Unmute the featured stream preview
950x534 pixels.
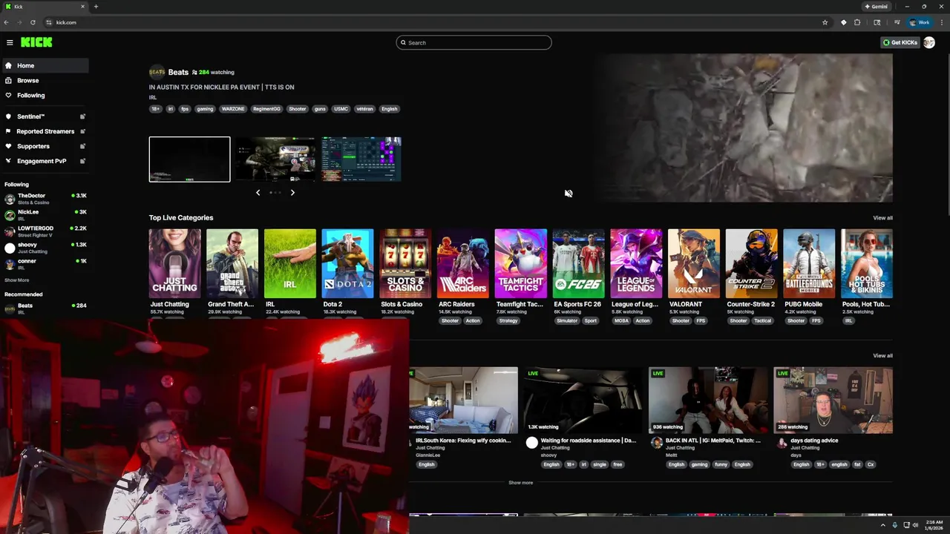coord(569,194)
